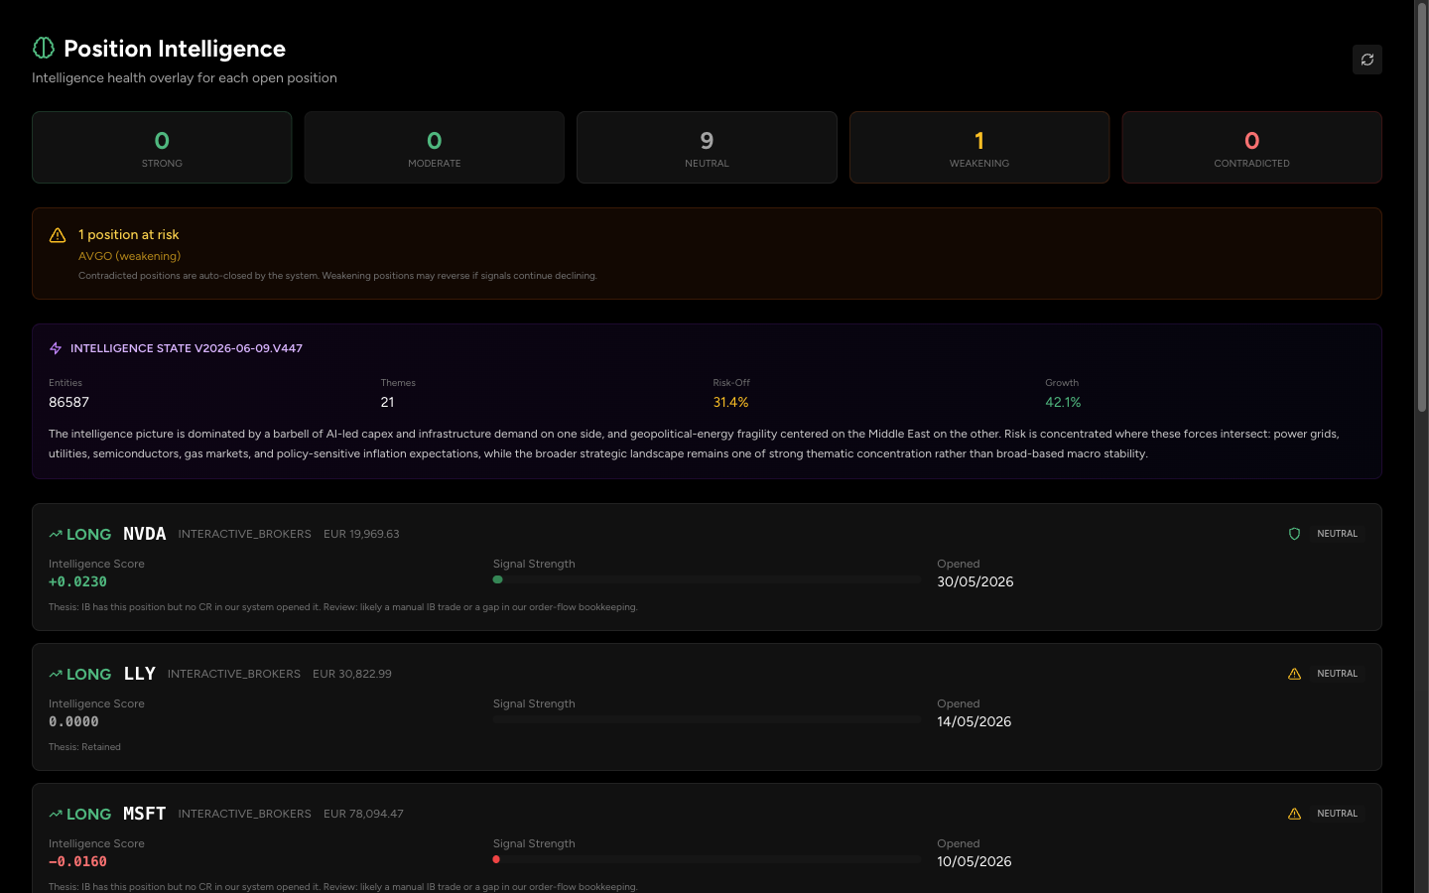Click the NEUTRAL badge on LLY card
The height and width of the screenshot is (893, 1429).
click(x=1337, y=674)
